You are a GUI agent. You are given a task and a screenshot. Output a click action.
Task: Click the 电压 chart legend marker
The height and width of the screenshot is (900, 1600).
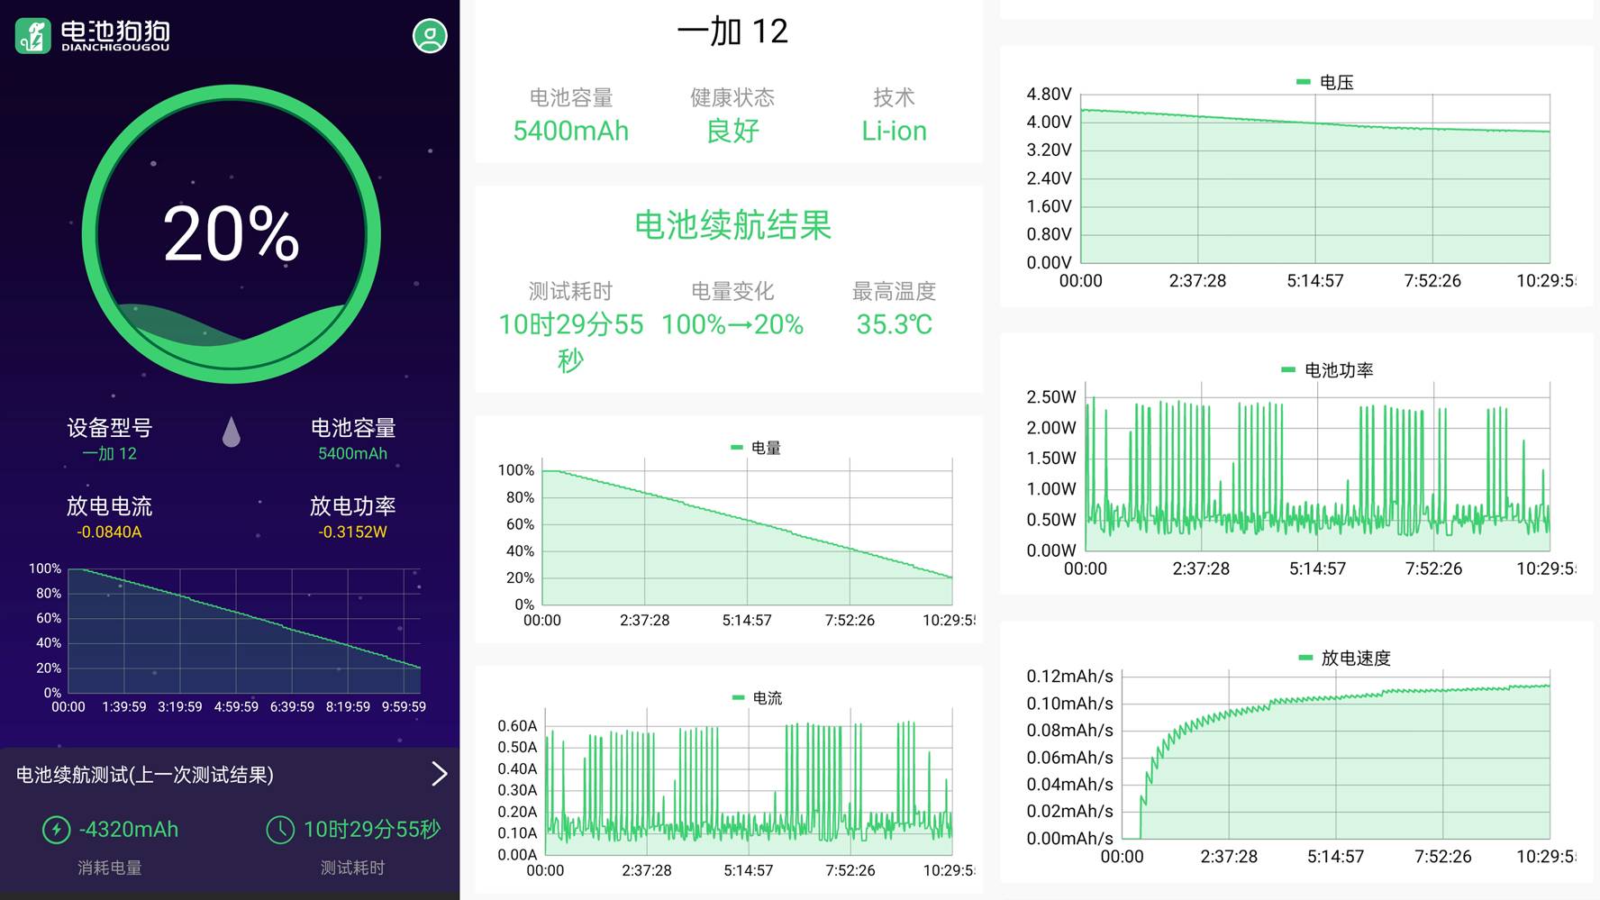point(1303,82)
